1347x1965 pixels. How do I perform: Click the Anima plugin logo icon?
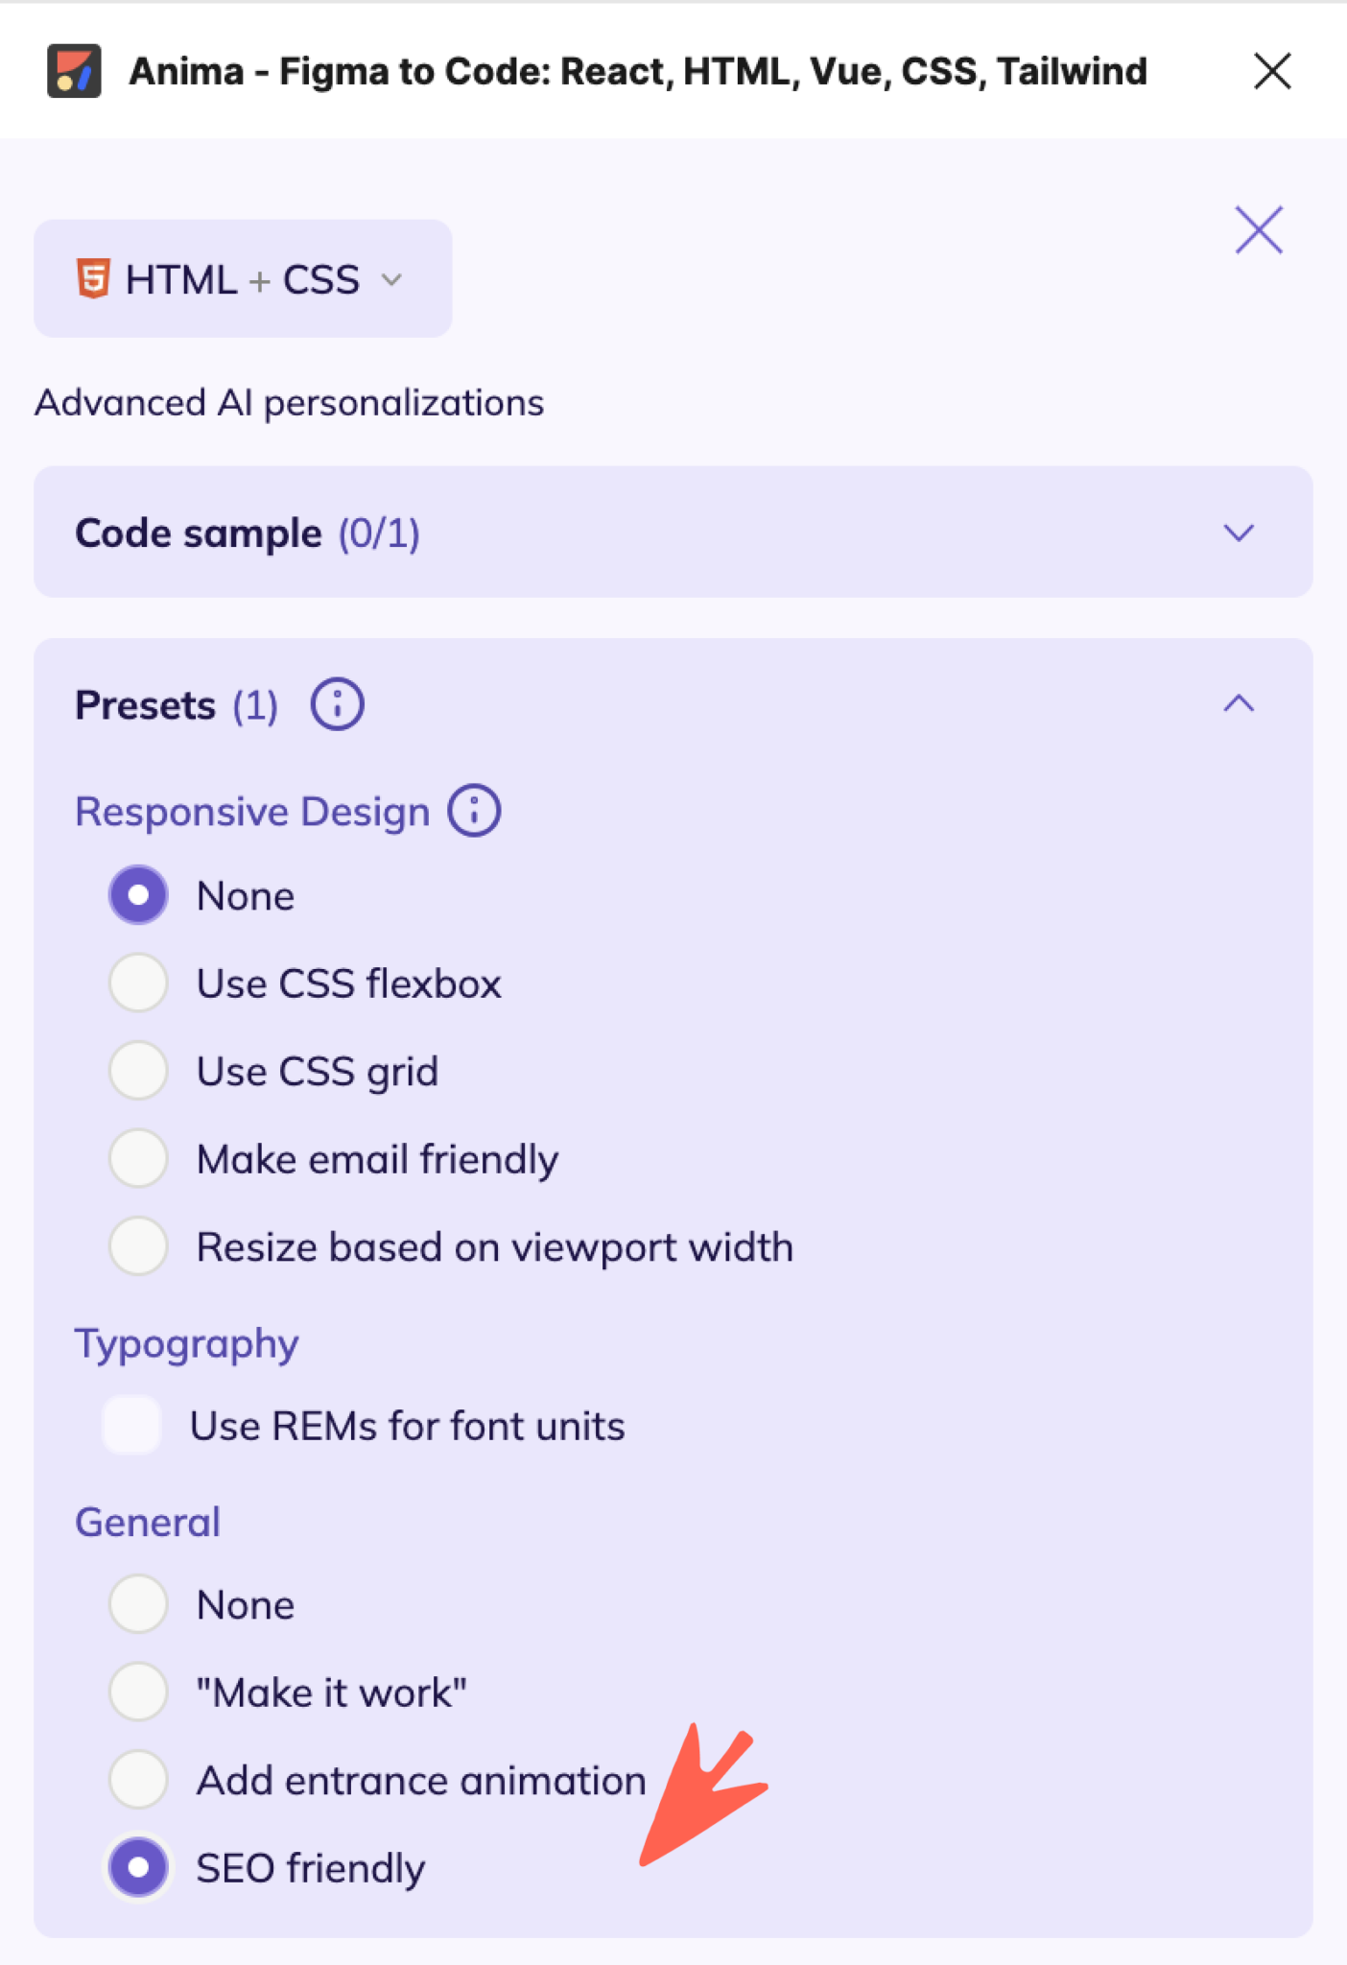click(74, 71)
